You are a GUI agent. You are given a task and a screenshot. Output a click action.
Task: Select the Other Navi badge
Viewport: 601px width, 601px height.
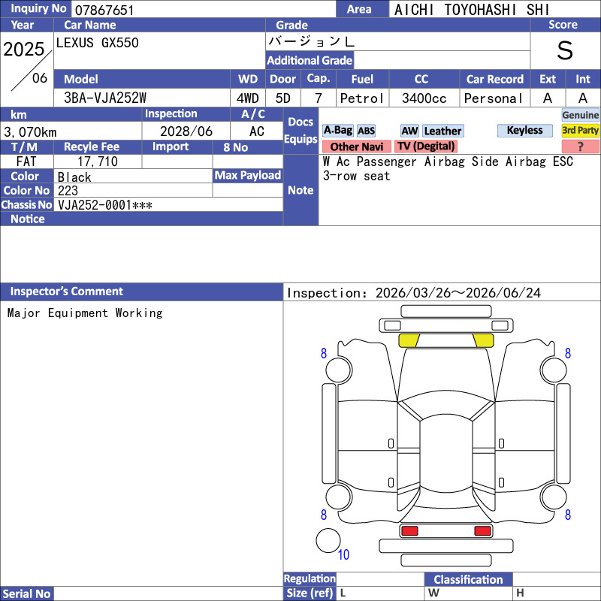pos(356,146)
